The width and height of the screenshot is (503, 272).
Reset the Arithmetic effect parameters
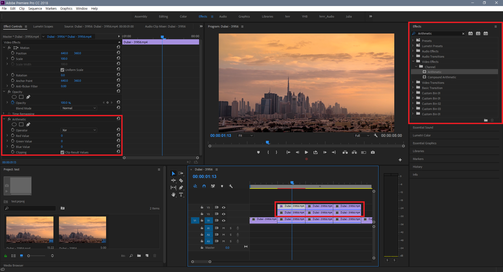[x=118, y=119]
